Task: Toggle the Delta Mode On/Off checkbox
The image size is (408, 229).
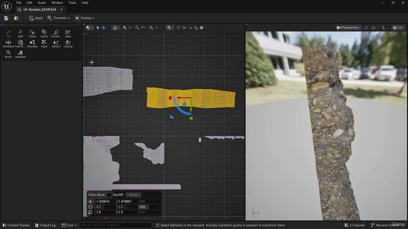Action: click(110, 195)
